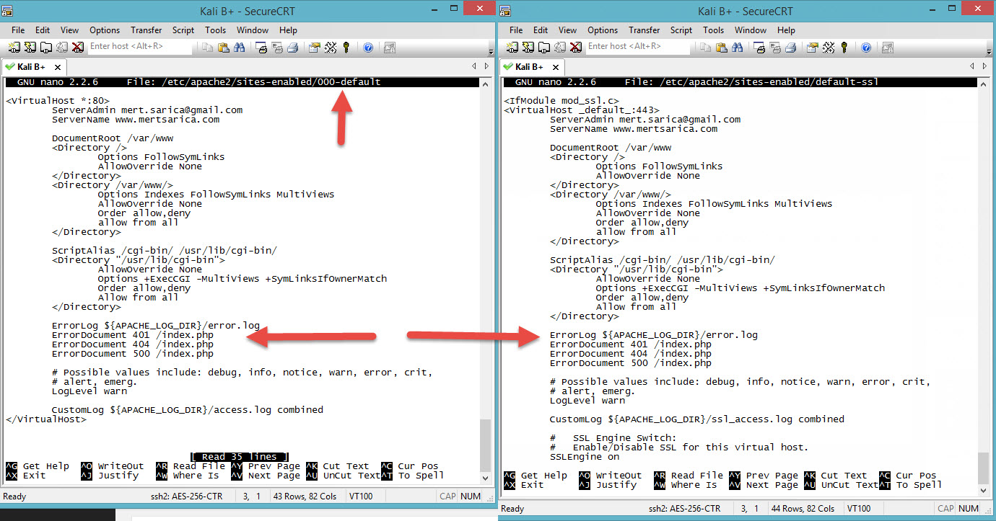Viewport: 996px width, 521px height.
Task: Click right window title bar system icon
Action: (x=506, y=10)
